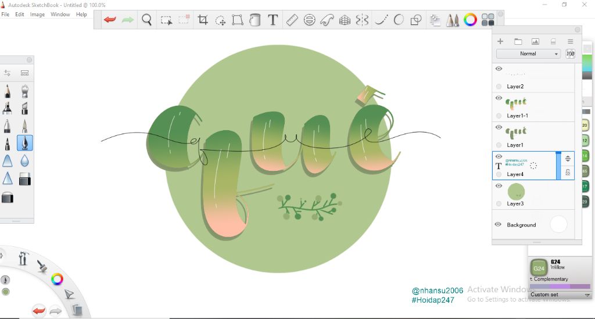Add an image layer
The height and width of the screenshot is (319, 595).
535,41
